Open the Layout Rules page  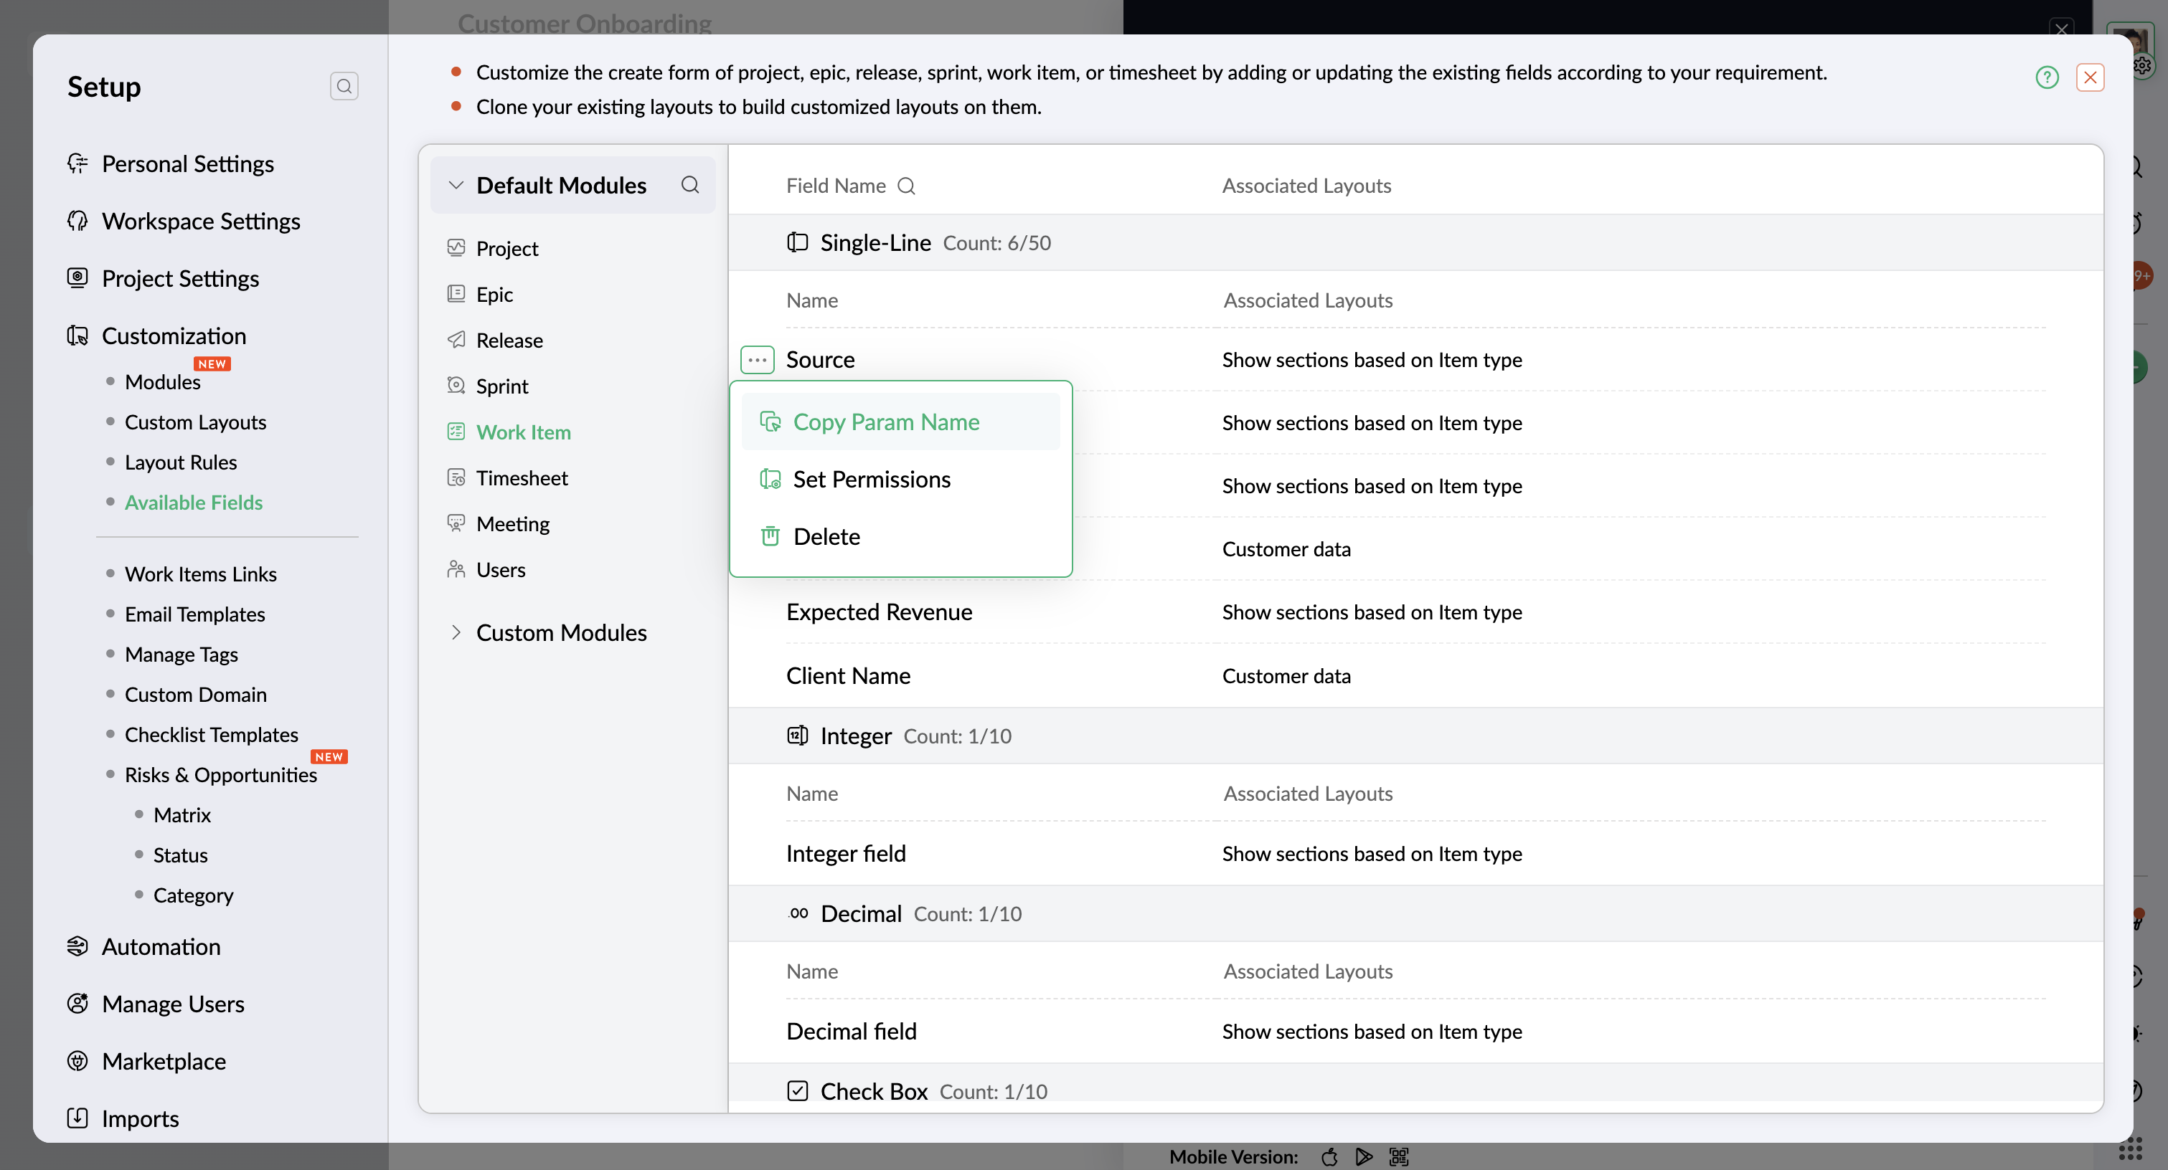tap(180, 462)
